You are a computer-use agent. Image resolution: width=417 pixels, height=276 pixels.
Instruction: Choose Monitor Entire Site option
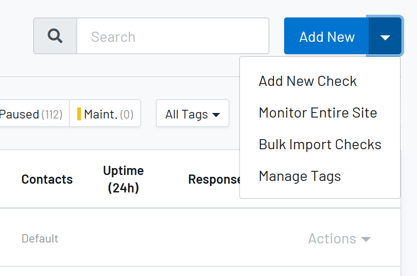[x=318, y=113]
